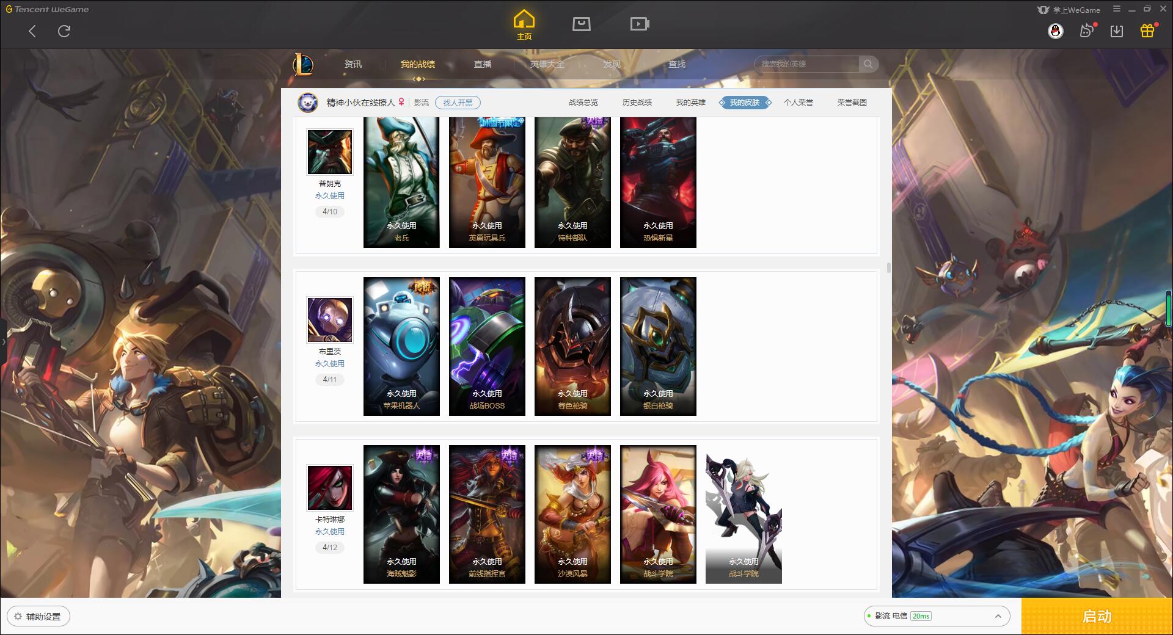1173x635 pixels.
Task: Click the Tencent WeGame title logo
Action: pos(47,9)
